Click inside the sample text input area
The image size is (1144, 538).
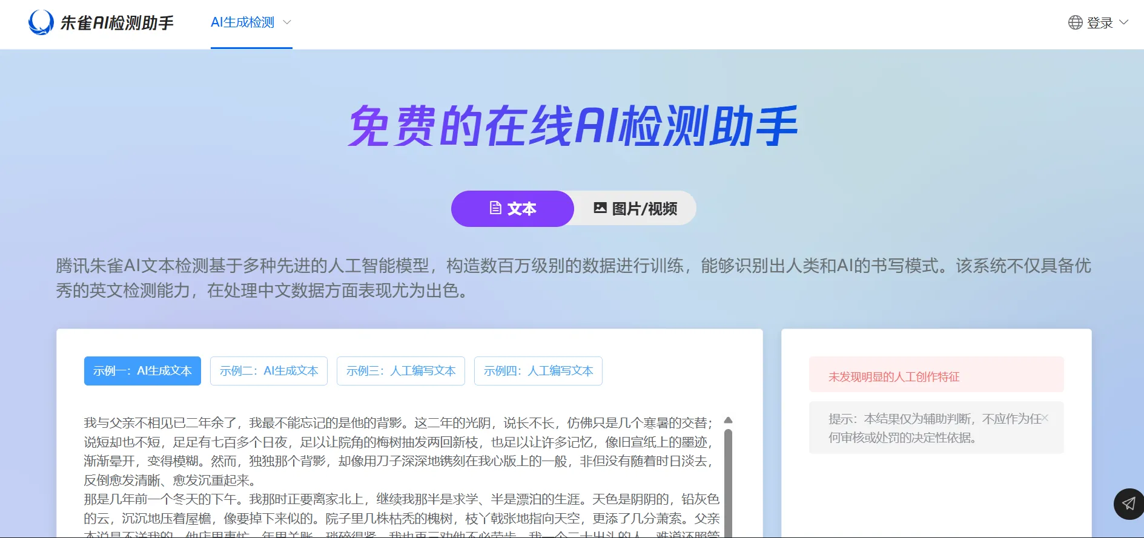400,472
